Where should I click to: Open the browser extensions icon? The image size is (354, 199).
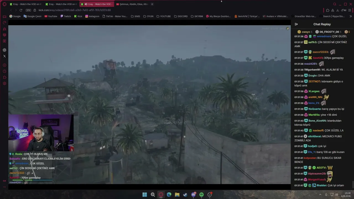point(328,10)
